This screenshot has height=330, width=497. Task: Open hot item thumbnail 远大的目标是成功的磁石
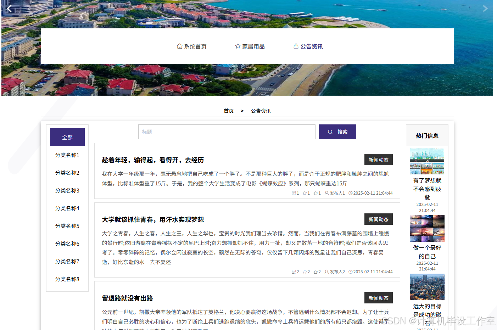point(427,287)
